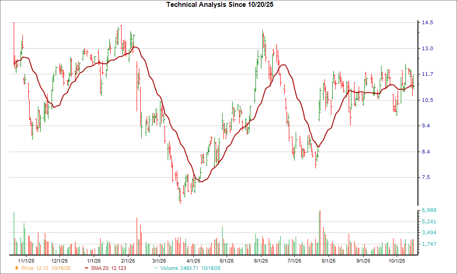Click the chart title Technical Analysis Since 10/20/25
Screen dimensions: 457x274
pyautogui.click(x=220, y=5)
